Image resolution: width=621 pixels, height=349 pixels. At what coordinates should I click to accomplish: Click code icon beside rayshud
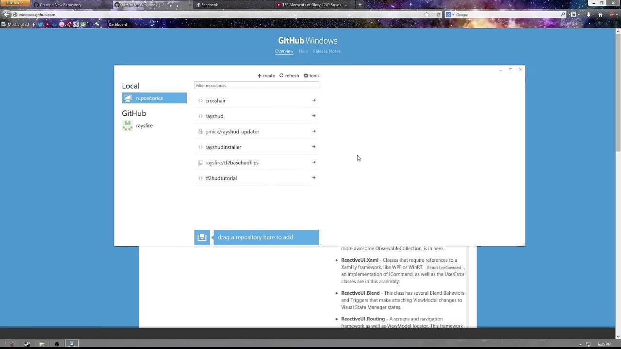200,116
